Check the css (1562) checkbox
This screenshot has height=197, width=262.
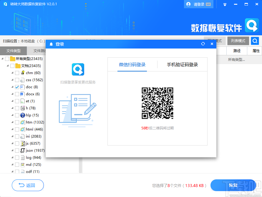(x=17, y=80)
